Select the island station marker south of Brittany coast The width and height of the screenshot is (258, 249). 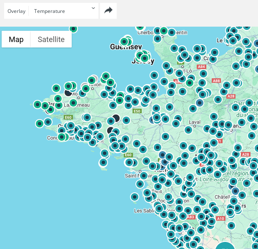pos(103,162)
